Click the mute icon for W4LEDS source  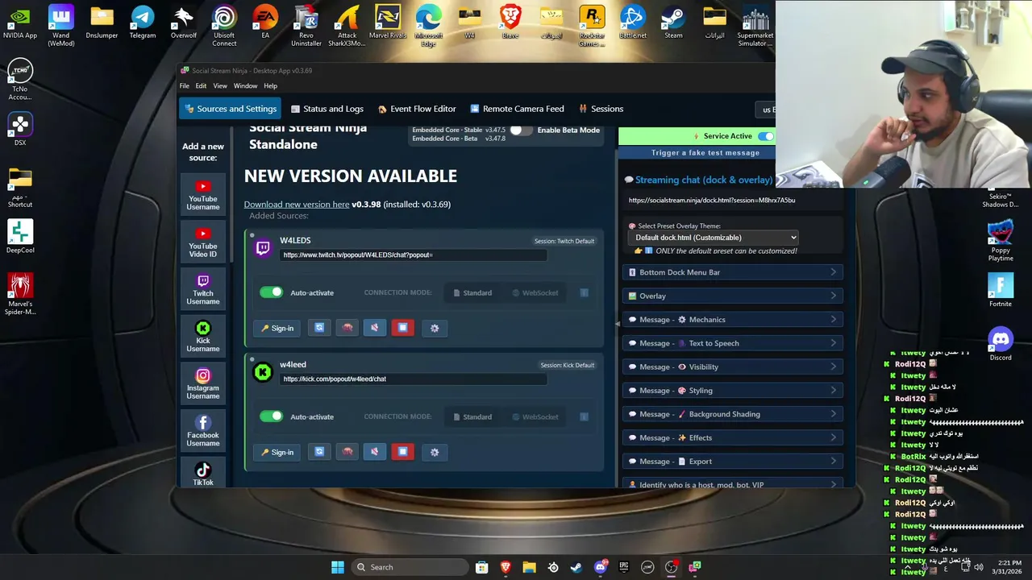[374, 328]
